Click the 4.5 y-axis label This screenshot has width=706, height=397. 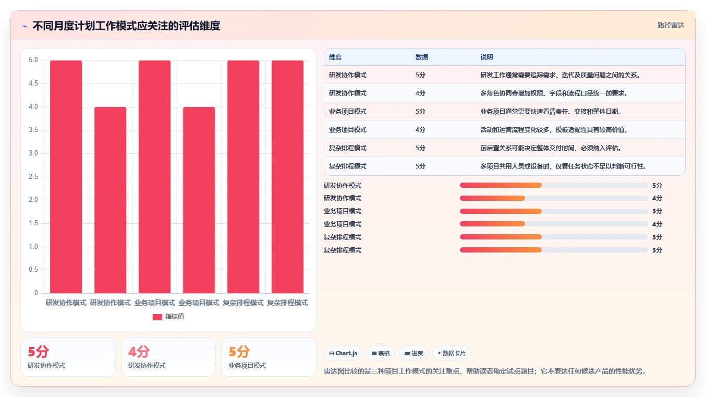pyautogui.click(x=33, y=83)
